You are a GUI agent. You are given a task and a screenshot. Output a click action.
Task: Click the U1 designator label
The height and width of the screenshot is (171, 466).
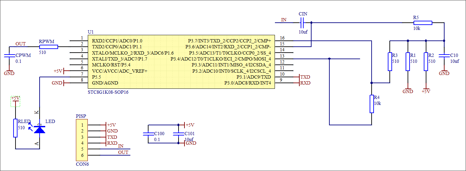[91, 32]
